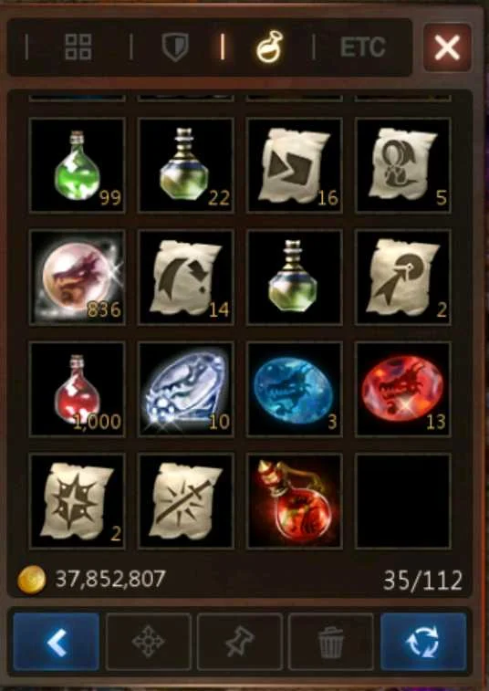This screenshot has height=691, width=489.
Task: Click the blue back arrow button
Action: (56, 641)
